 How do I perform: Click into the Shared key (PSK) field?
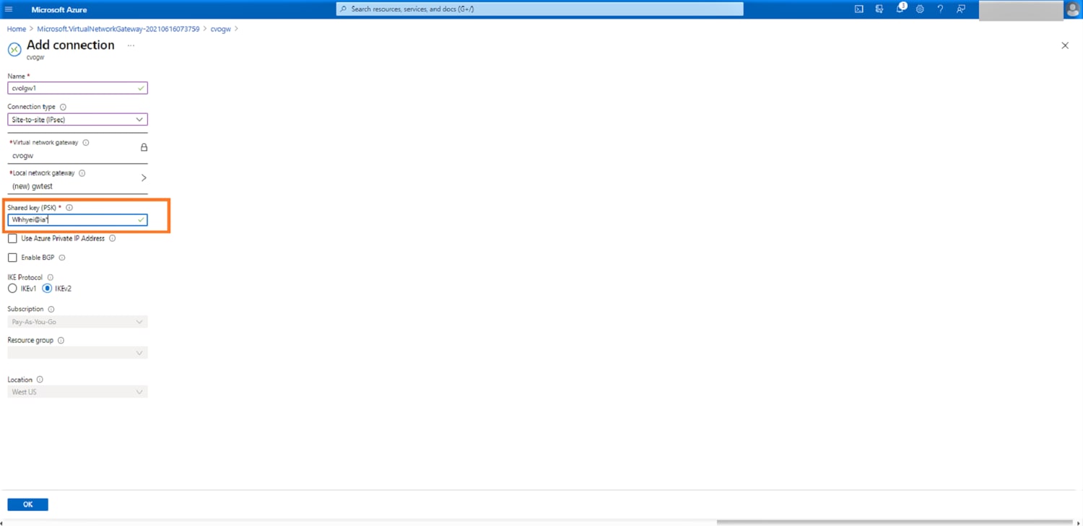[x=72, y=220]
